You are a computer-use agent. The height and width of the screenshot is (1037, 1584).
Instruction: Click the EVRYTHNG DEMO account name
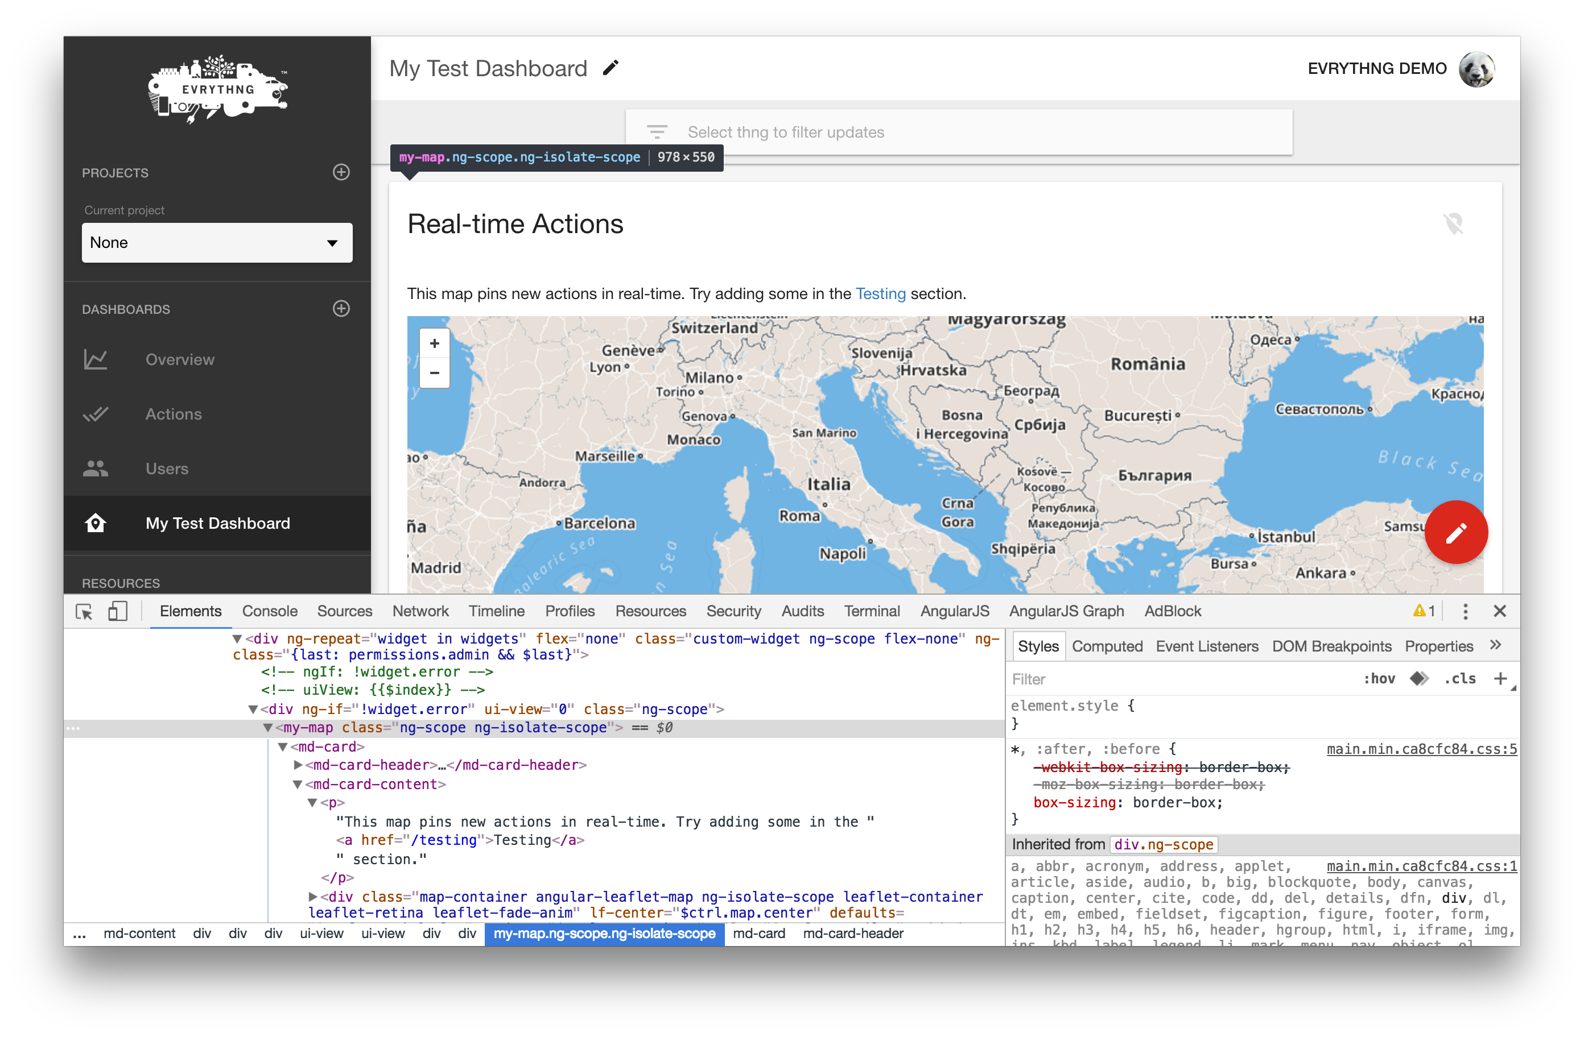(1376, 69)
